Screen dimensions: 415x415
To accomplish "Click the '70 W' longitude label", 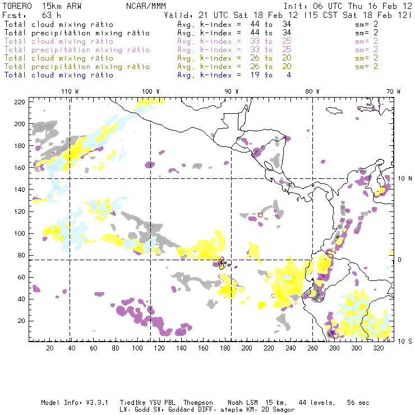I will pyautogui.click(x=394, y=91).
